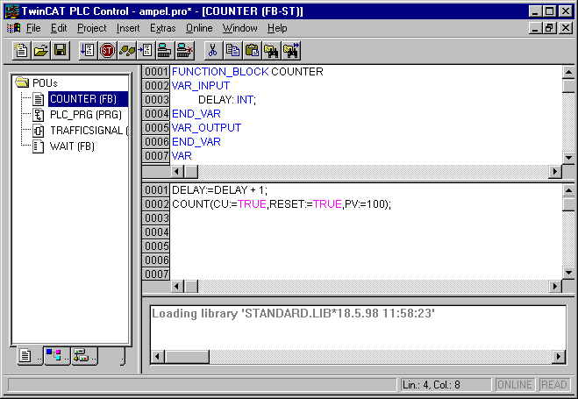The height and width of the screenshot is (399, 578).
Task: Switch to the Resources tab
Action: [x=82, y=355]
